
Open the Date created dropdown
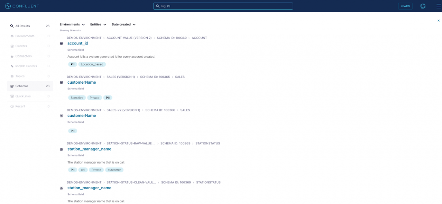click(x=123, y=25)
